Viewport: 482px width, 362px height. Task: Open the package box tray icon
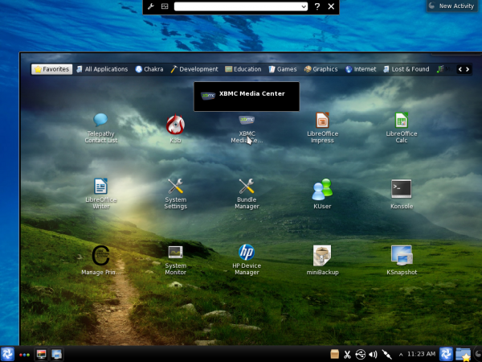click(x=334, y=354)
